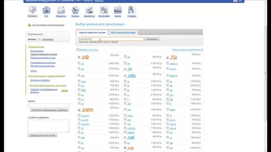Uncheck the .org zone checkbox
The image size is (271, 152).
[125, 148]
